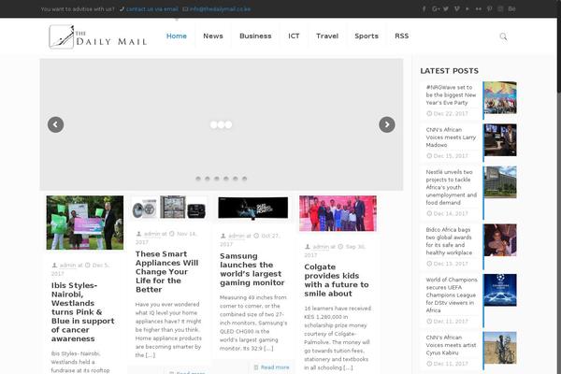This screenshot has width=561, height=374.
Task: Click the UEFA Champions League sidebar thumbnail
Action: (500, 290)
